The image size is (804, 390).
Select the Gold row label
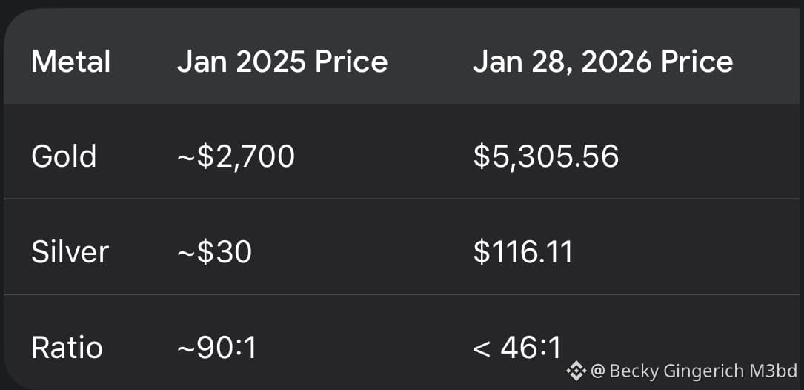[64, 156]
